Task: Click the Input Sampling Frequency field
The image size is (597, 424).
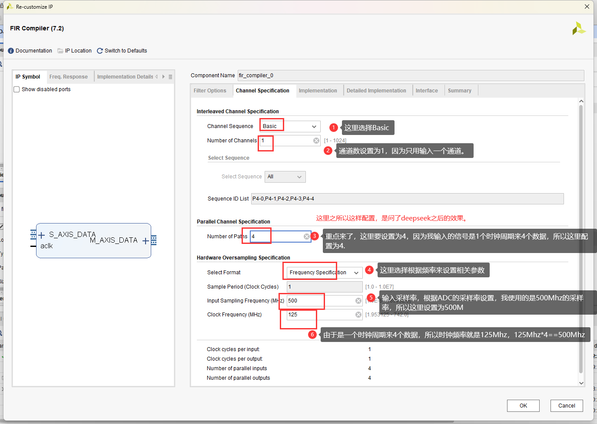Action: click(325, 301)
